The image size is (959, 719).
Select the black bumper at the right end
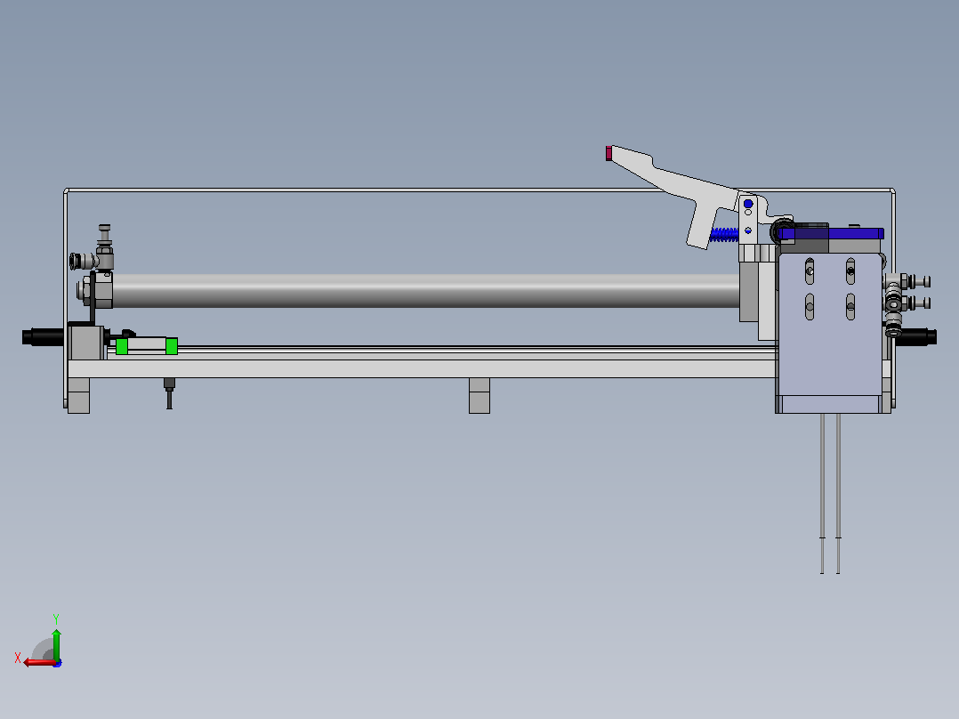click(915, 336)
